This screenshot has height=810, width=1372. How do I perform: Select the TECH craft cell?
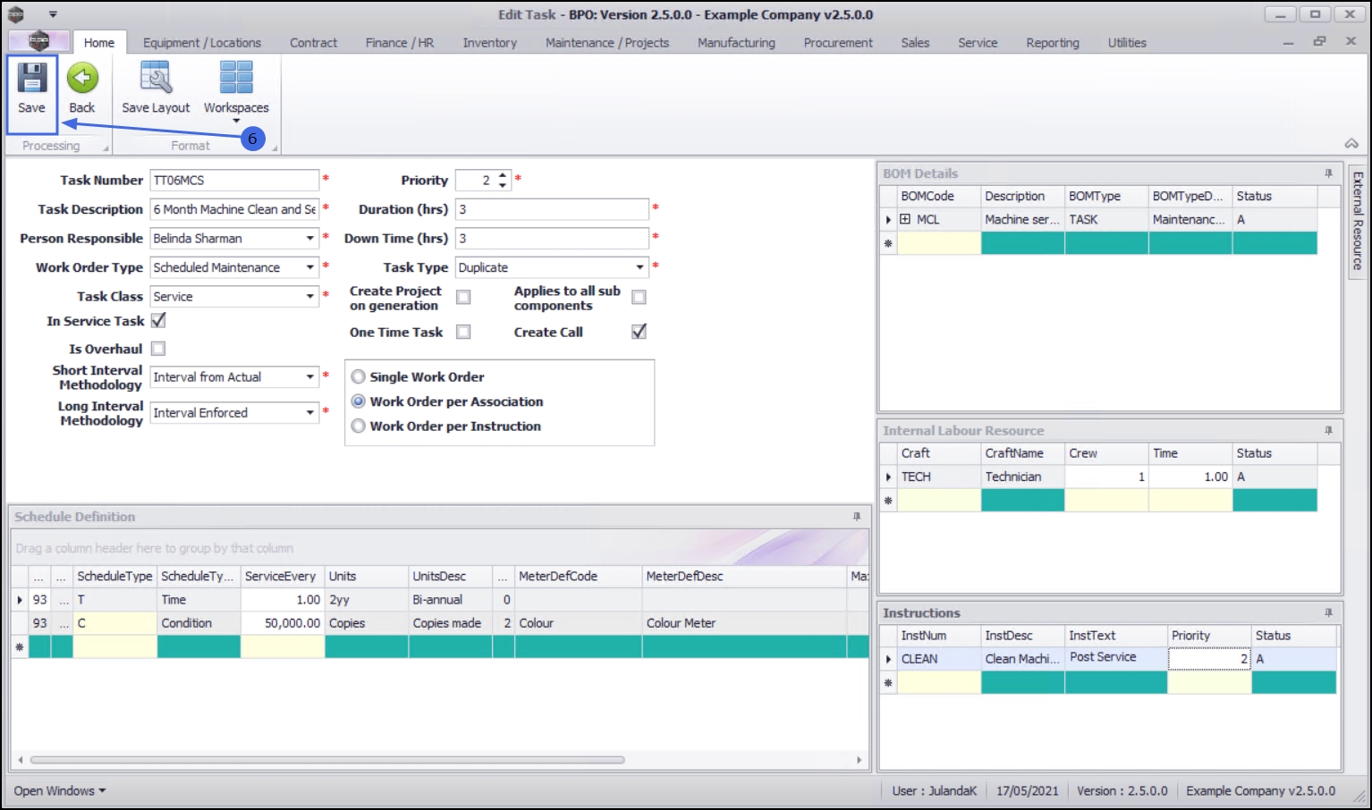[x=939, y=477]
